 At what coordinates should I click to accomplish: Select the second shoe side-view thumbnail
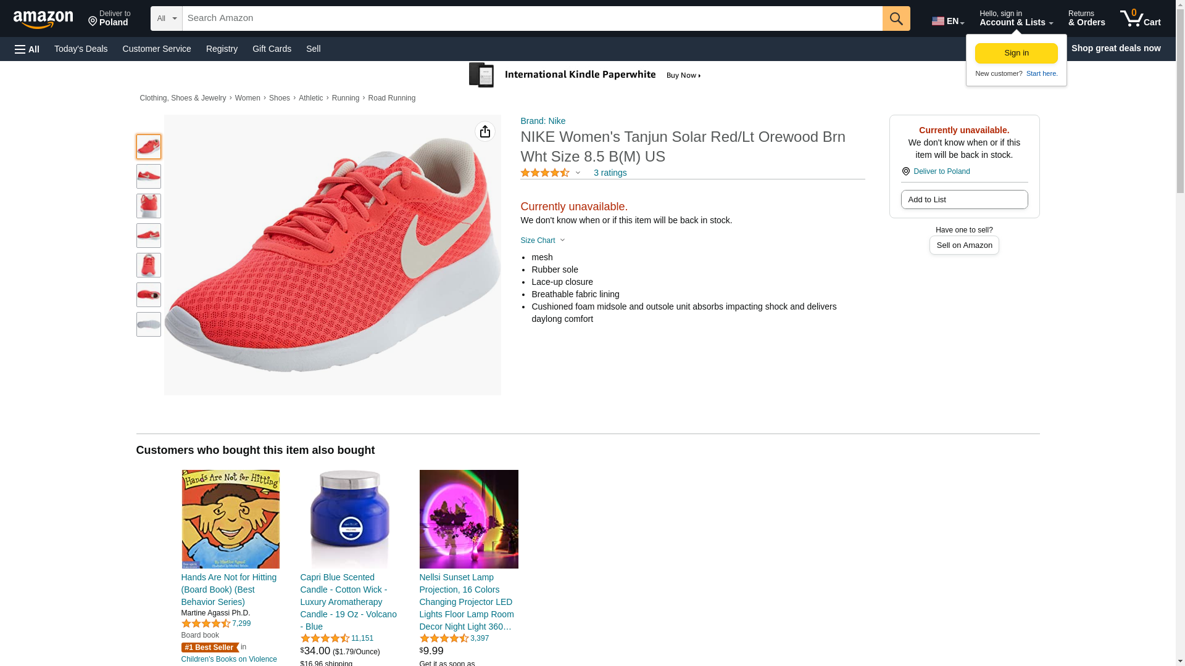tap(148, 176)
